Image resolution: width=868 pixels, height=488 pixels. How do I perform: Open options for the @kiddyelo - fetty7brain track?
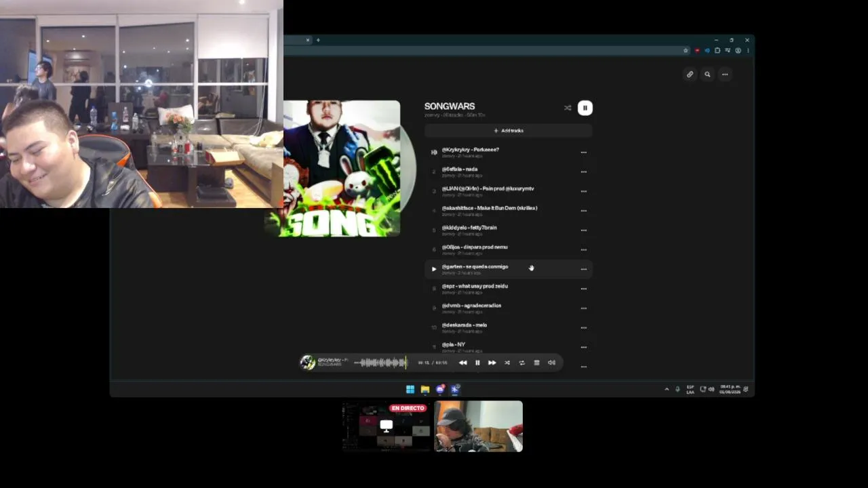(x=583, y=230)
